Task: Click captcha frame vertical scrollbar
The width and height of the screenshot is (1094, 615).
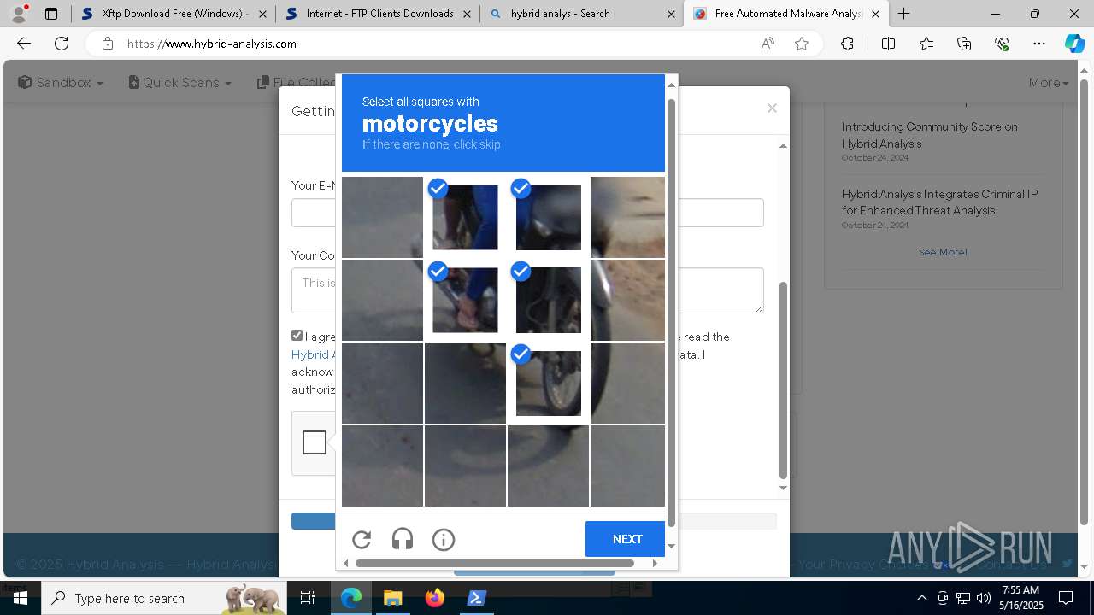Action: 671,312
